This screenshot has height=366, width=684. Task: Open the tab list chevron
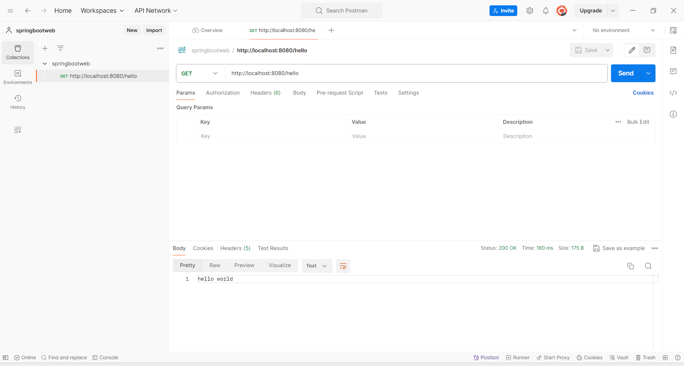[x=575, y=30]
